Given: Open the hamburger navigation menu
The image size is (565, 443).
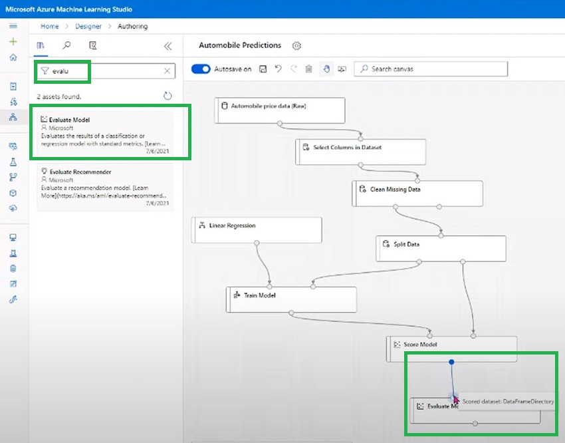Looking at the screenshot, I should point(13,25).
